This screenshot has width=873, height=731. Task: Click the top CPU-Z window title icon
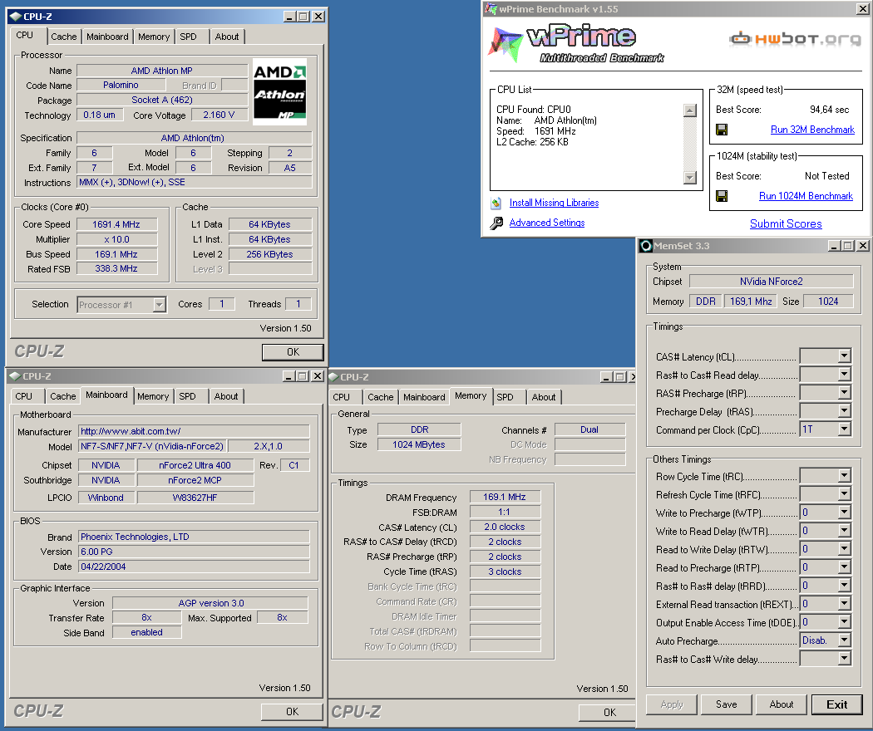click(x=16, y=17)
